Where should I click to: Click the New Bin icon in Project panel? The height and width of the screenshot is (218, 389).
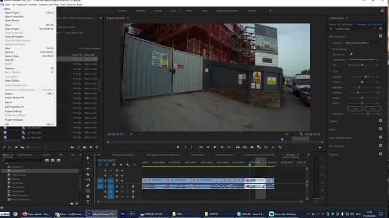(x=84, y=147)
